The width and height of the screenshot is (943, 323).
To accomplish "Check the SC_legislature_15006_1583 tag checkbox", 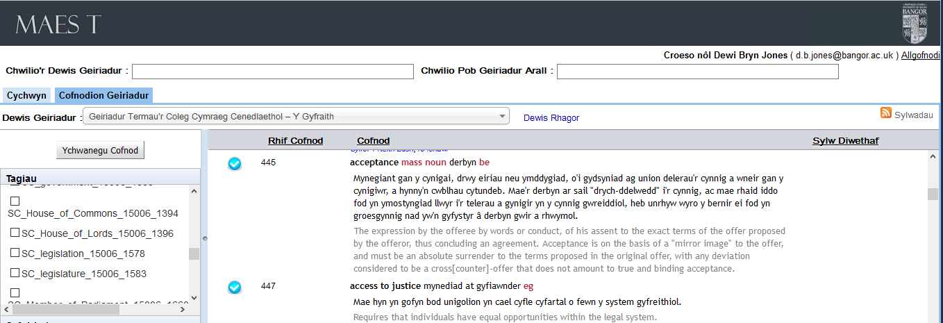I will pos(15,273).
